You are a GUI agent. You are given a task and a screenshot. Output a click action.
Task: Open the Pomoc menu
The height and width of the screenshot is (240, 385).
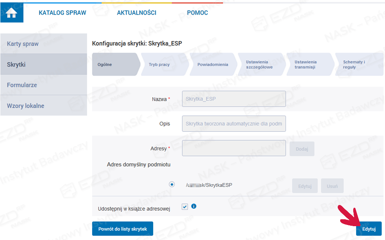[197, 13]
